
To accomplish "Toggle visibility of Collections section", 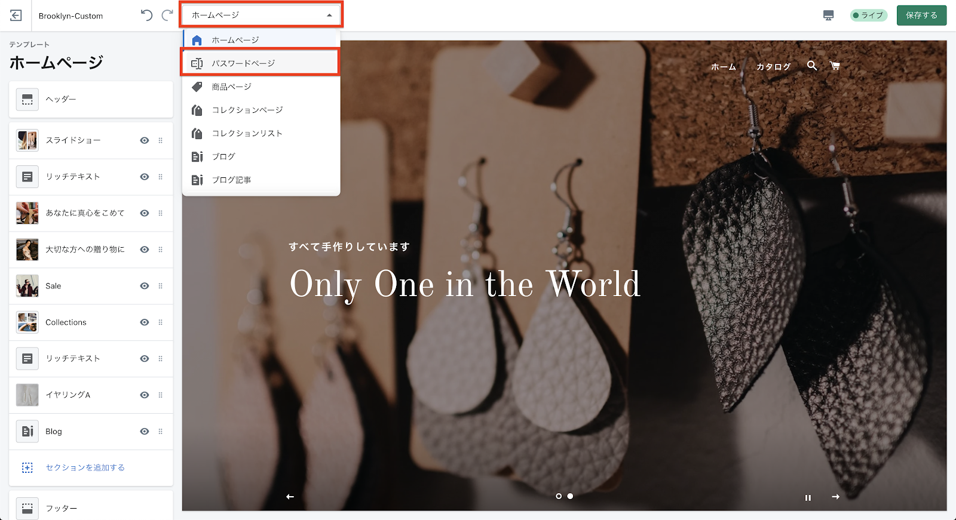I will click(144, 322).
